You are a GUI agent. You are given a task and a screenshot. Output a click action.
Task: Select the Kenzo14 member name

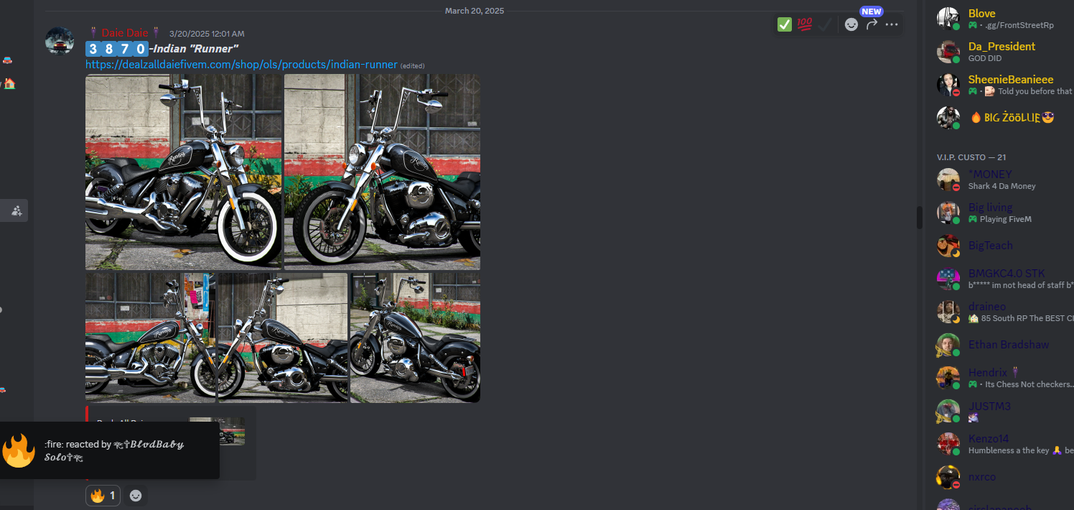tap(989, 438)
